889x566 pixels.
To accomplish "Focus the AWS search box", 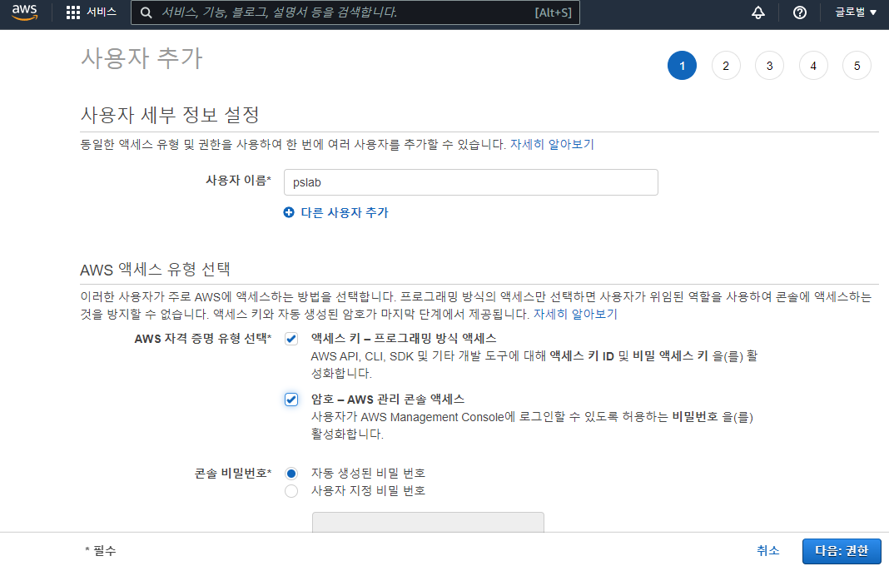I will 355,12.
